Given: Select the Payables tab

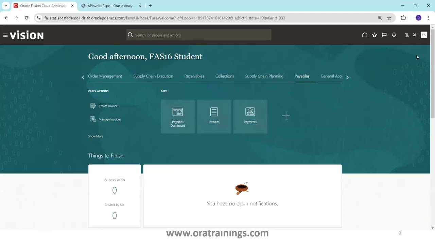Looking at the screenshot, I should click(x=302, y=76).
